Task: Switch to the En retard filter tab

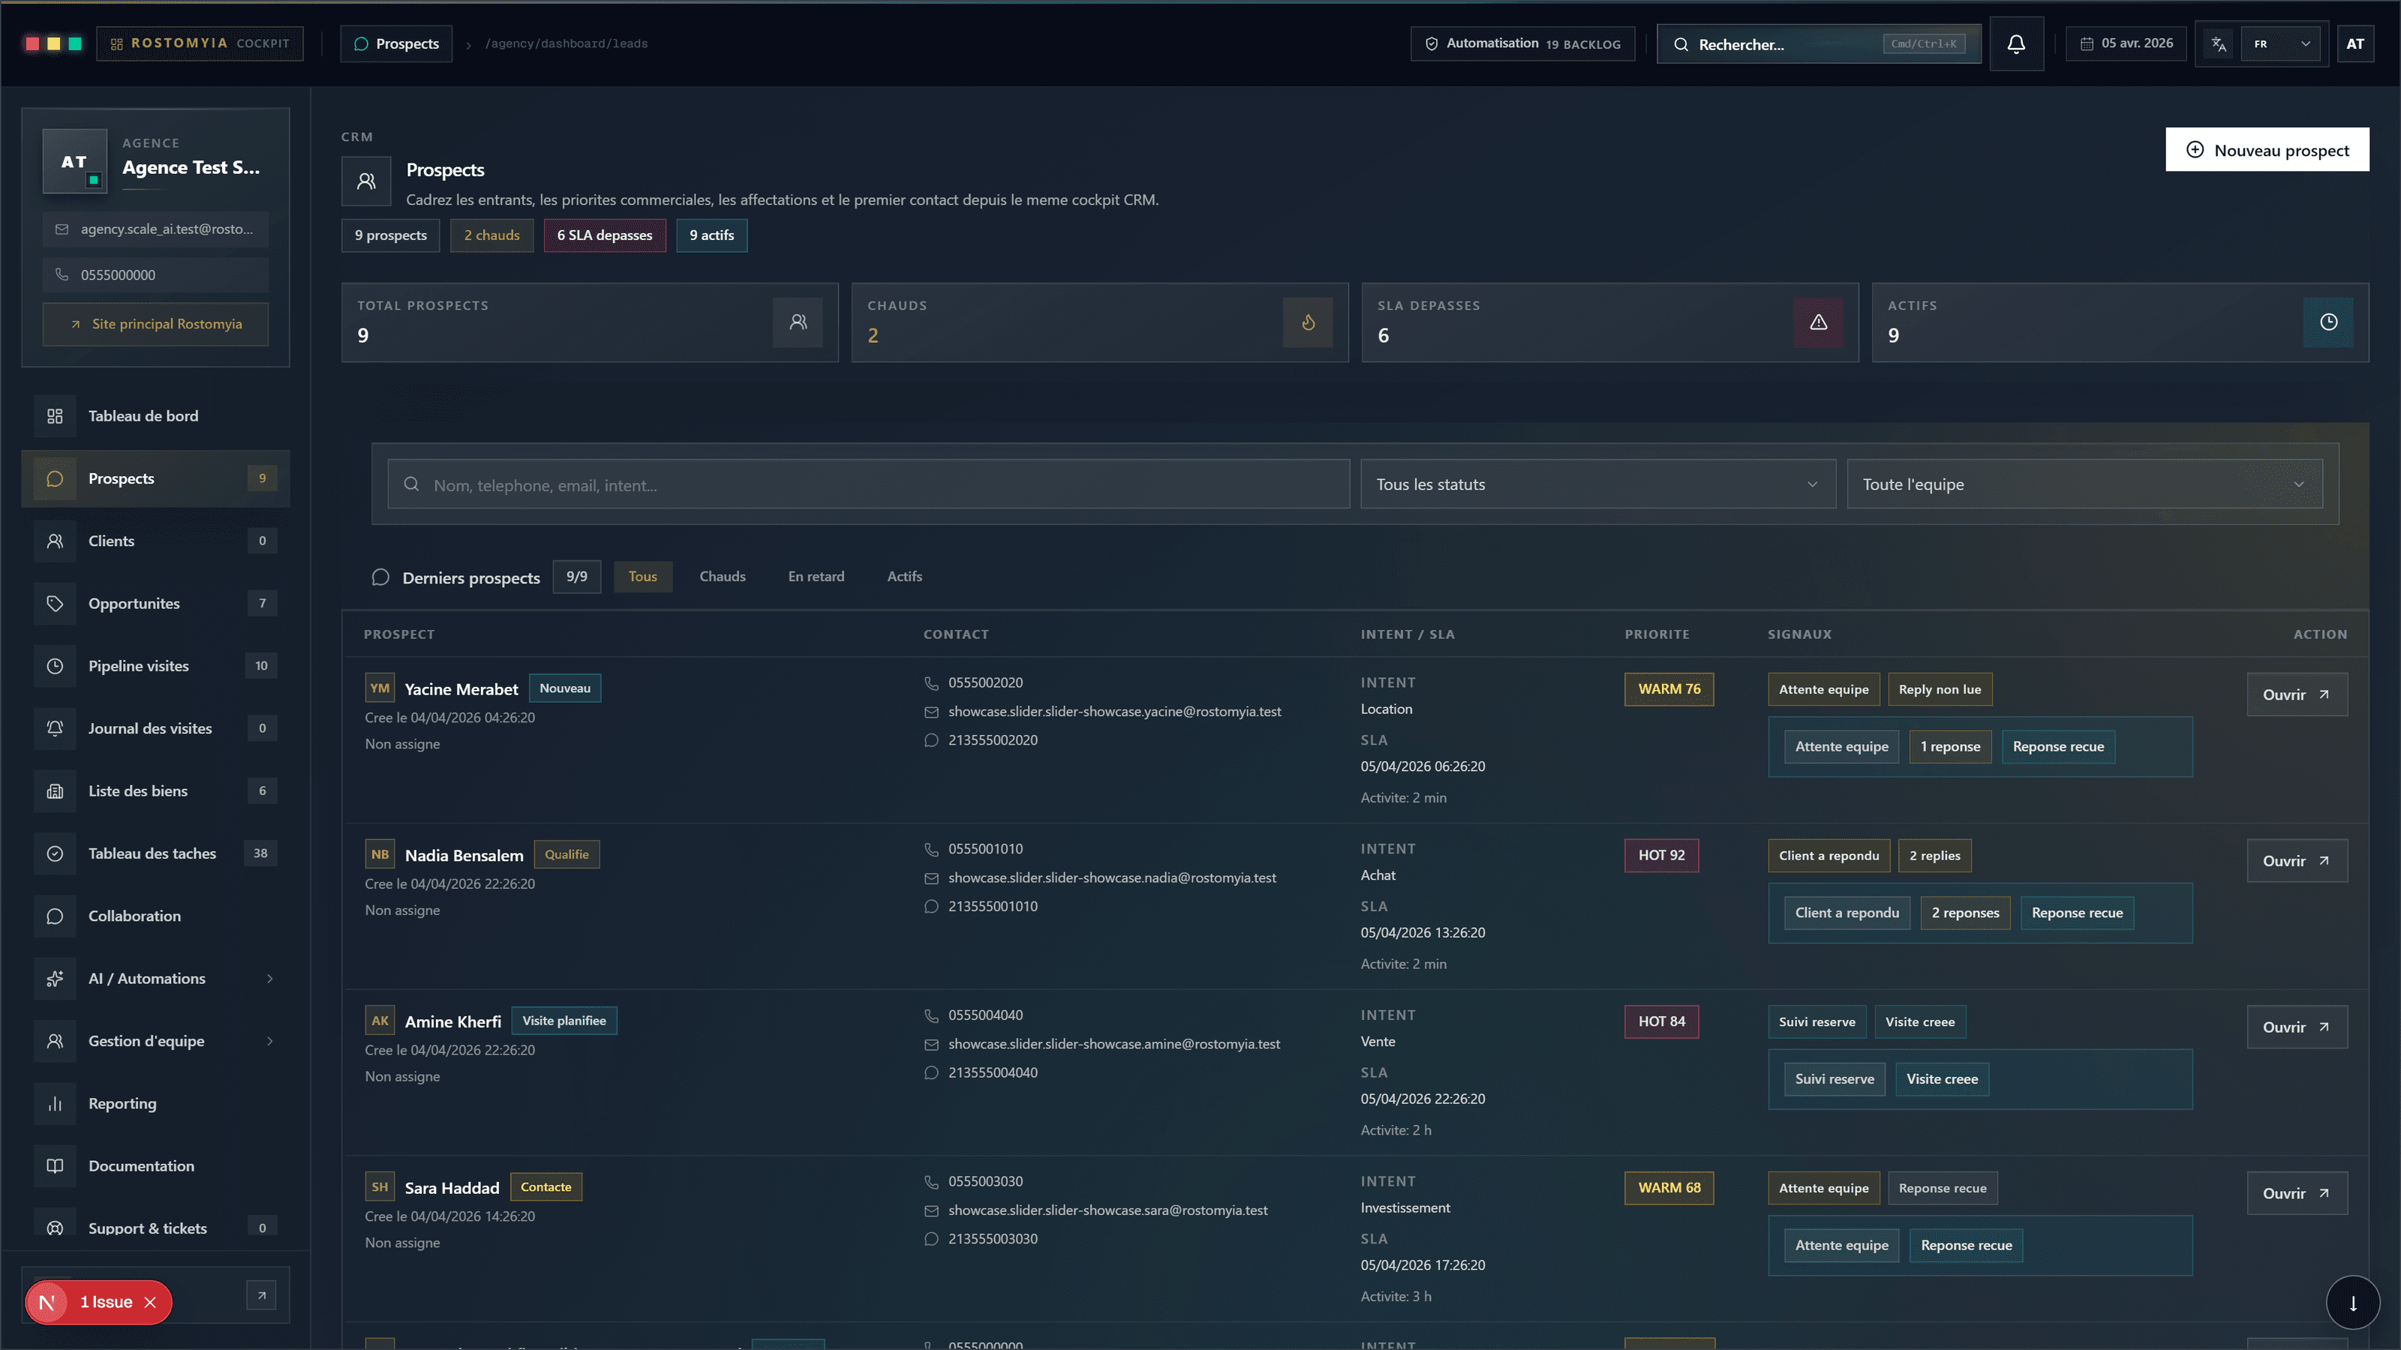Action: click(x=816, y=577)
